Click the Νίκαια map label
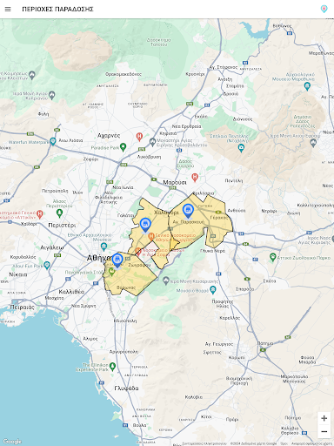 click(18, 274)
